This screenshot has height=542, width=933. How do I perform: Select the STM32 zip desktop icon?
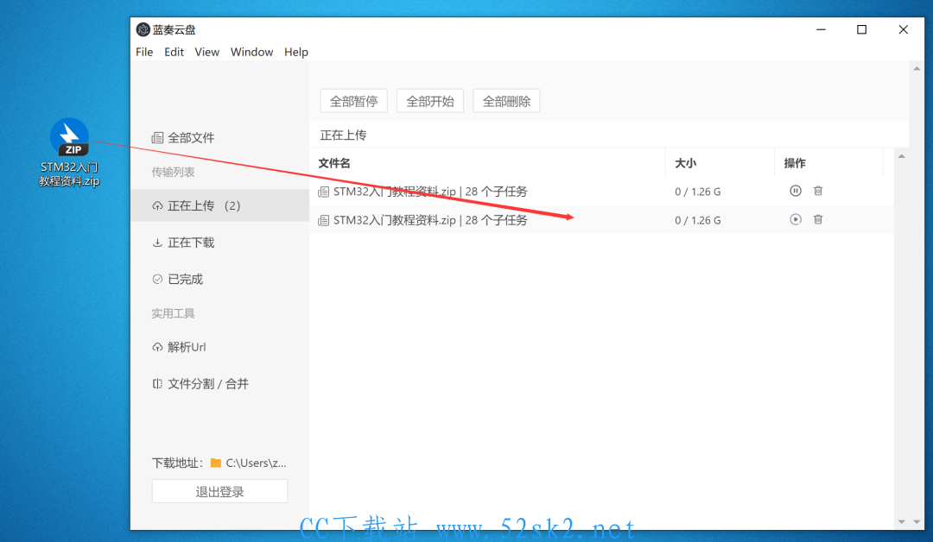pyautogui.click(x=70, y=154)
